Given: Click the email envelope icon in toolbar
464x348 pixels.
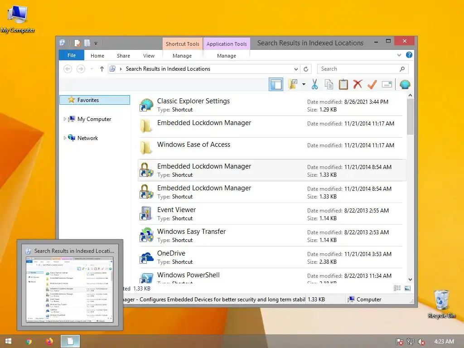Looking at the screenshot, I should point(387,85).
